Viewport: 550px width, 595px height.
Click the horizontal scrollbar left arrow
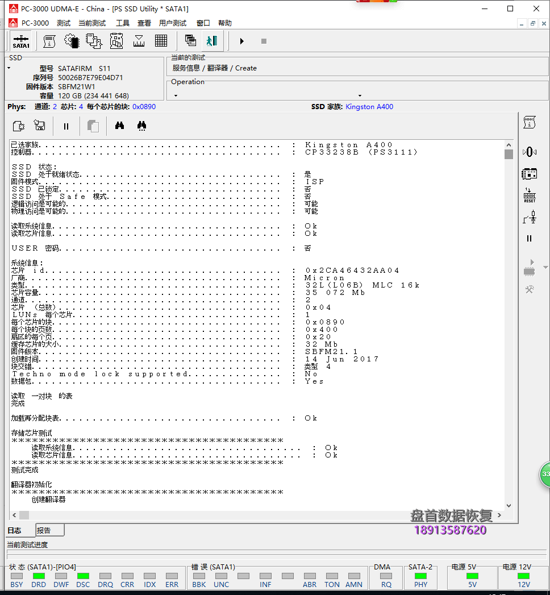(14, 515)
